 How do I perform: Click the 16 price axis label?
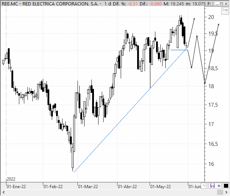(x=211, y=164)
